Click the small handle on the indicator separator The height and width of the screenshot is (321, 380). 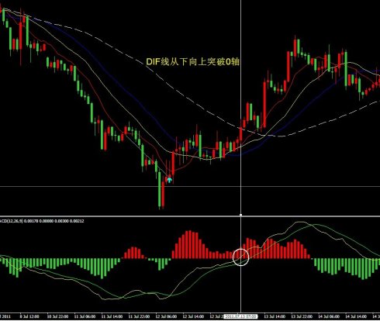click(x=240, y=215)
